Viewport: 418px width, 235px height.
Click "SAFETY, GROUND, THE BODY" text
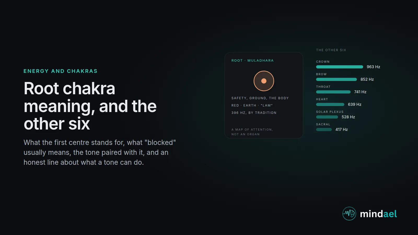point(260,98)
